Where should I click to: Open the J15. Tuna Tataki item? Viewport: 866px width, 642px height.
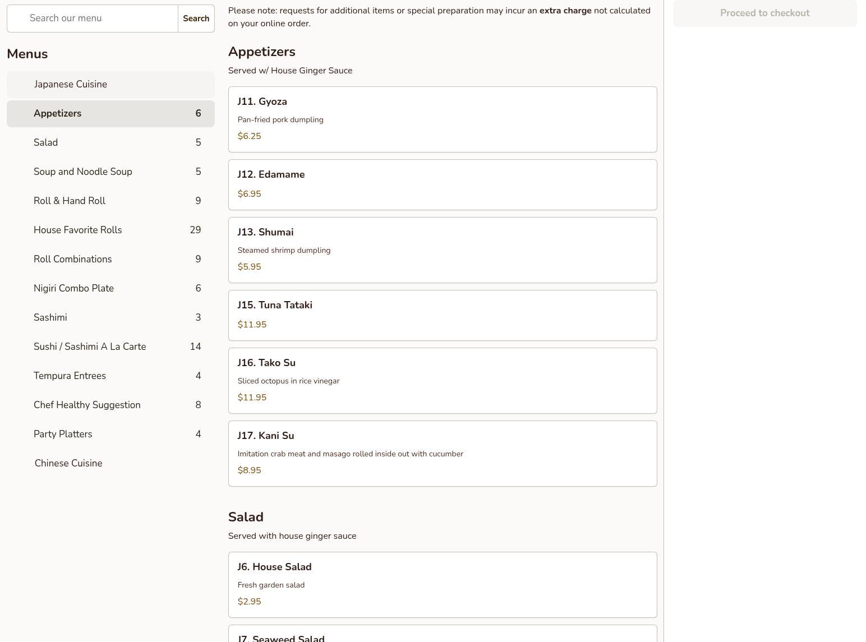tap(442, 315)
